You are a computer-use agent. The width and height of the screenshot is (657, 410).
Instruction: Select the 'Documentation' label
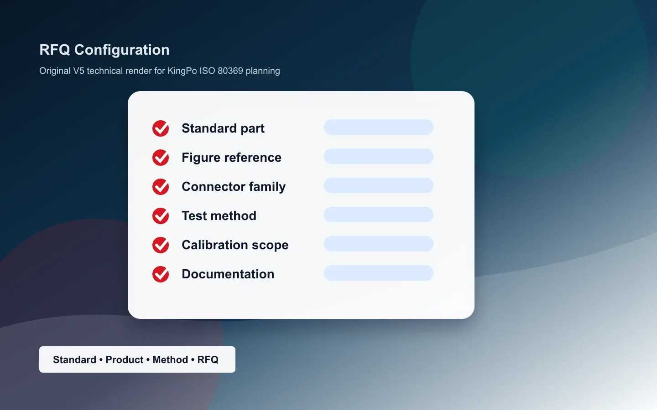[x=228, y=274]
